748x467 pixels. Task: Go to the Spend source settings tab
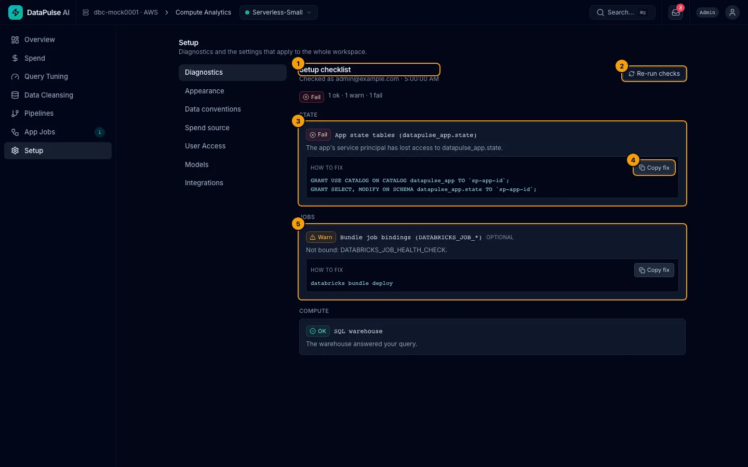[233, 128]
